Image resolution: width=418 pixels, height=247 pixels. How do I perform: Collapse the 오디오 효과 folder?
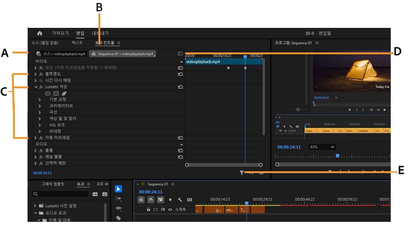(x=35, y=213)
